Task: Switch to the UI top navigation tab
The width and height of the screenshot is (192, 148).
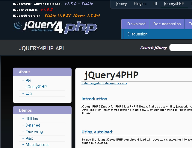Action: 155,4
